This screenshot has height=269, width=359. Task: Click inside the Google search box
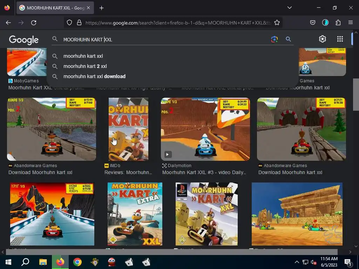tap(165, 40)
